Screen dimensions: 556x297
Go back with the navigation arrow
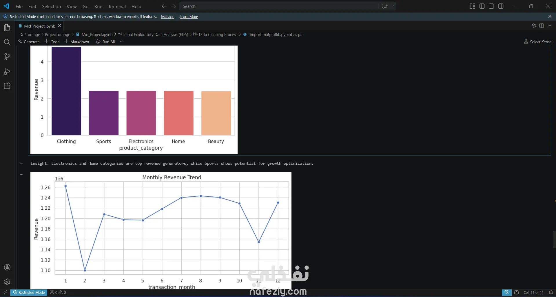coord(164,6)
